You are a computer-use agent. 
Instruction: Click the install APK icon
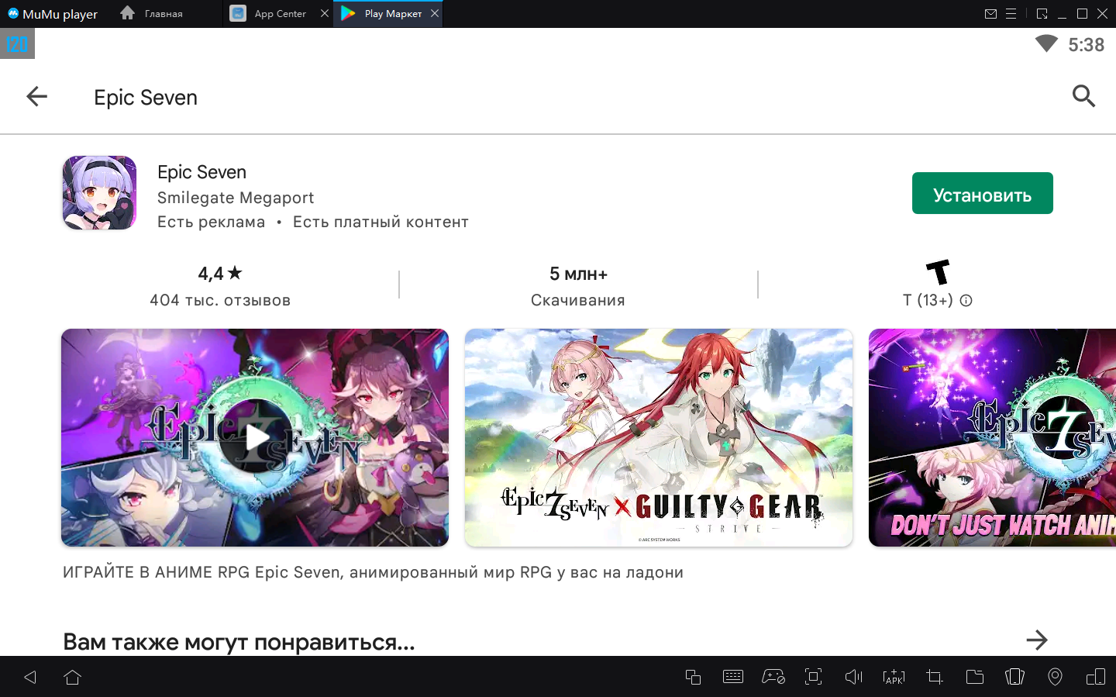[894, 677]
